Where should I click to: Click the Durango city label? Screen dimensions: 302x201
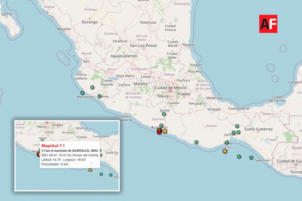(89, 22)
